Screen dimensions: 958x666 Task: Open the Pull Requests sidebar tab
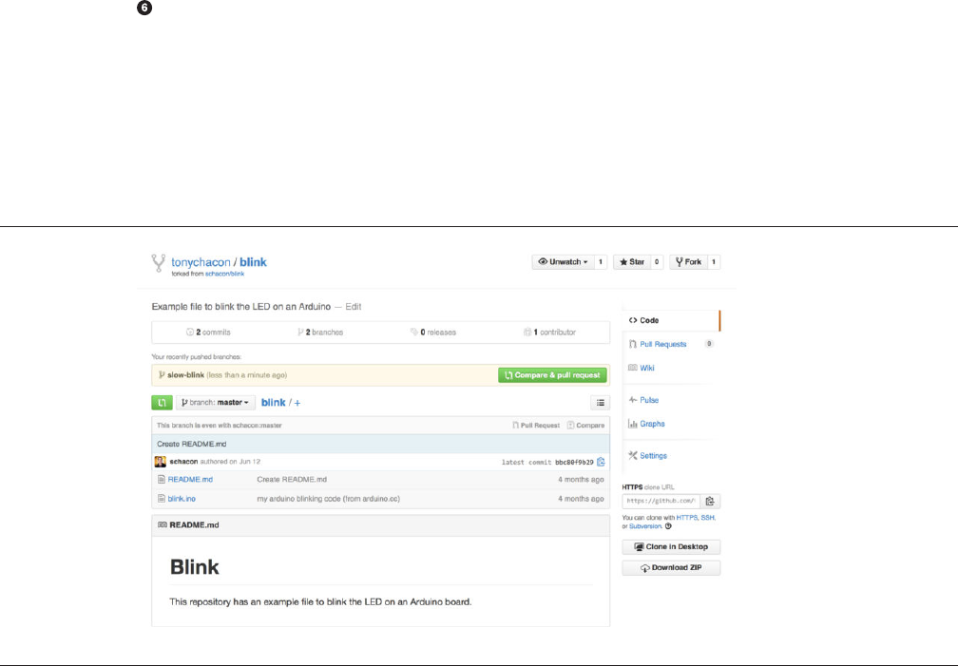coord(663,345)
